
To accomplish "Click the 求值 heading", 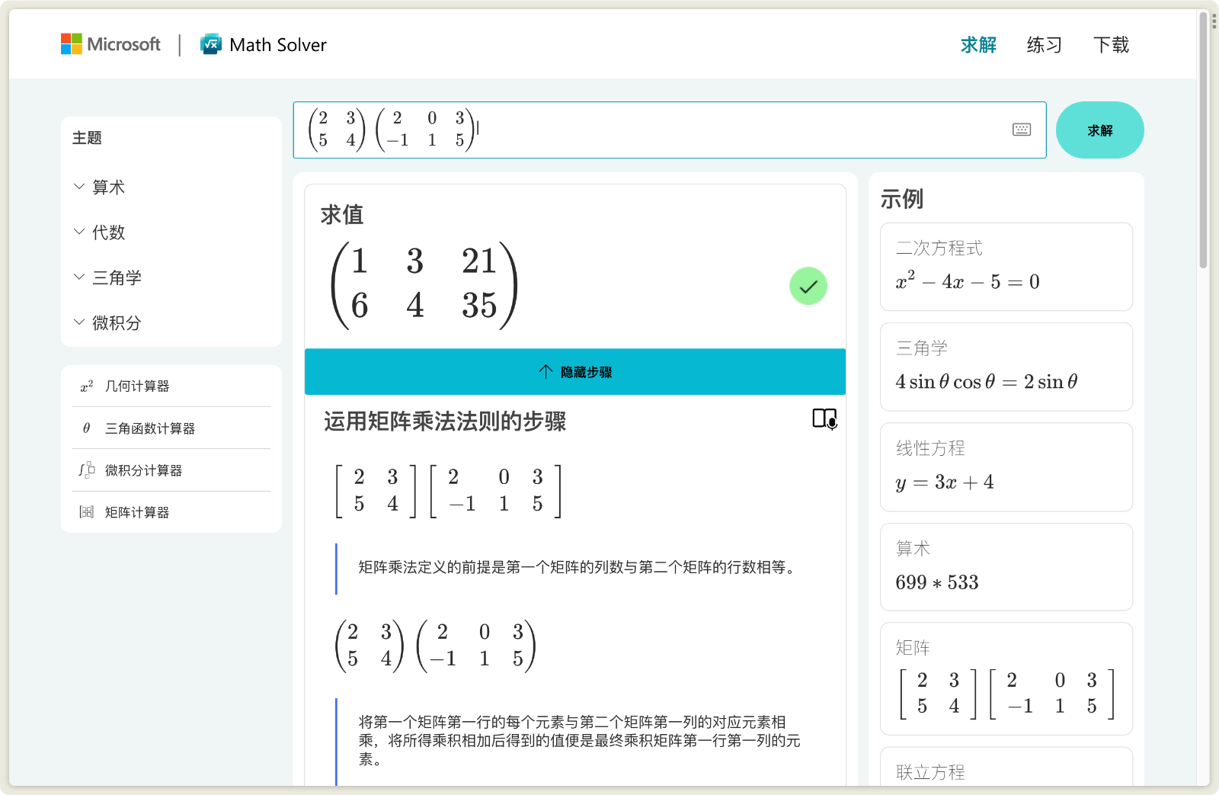I will 342,215.
